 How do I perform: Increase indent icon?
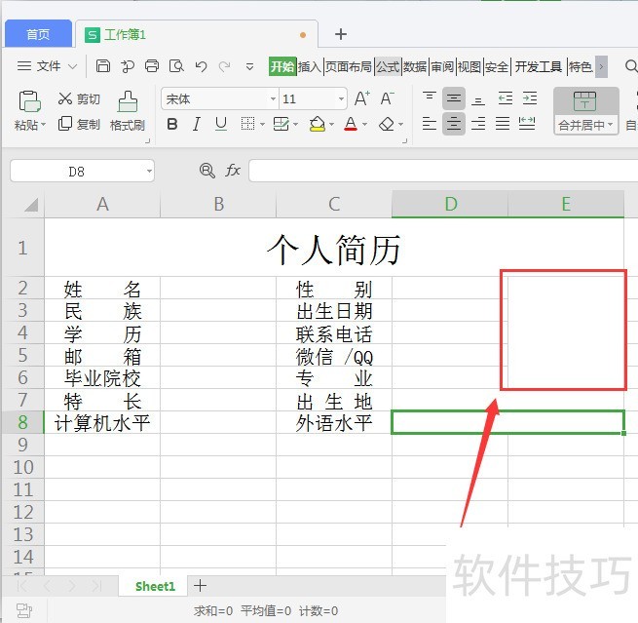point(530,98)
